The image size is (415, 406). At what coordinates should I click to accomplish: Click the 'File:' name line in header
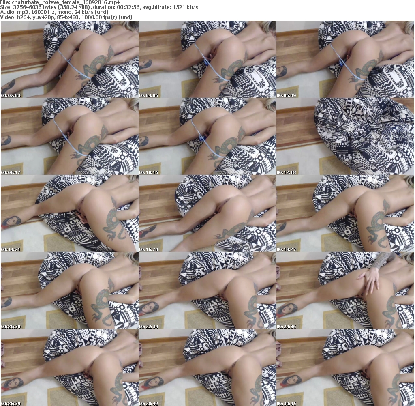click(60, 2)
